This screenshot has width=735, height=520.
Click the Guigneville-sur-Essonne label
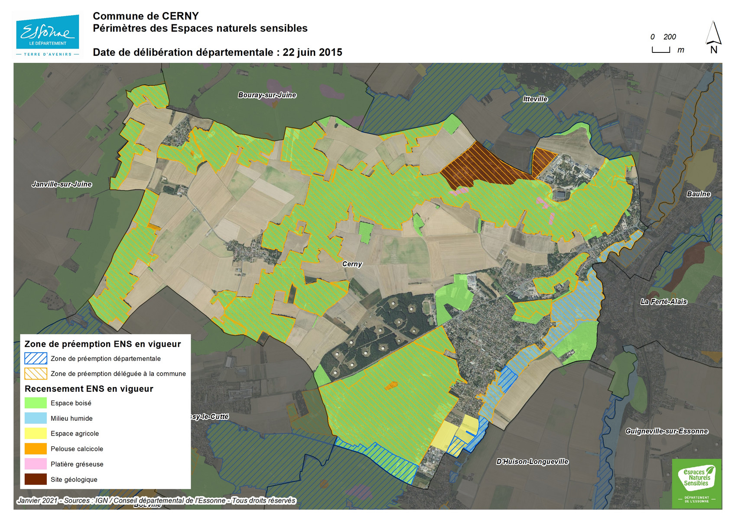click(667, 431)
